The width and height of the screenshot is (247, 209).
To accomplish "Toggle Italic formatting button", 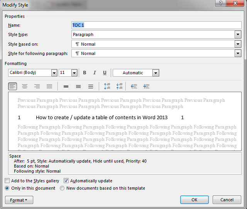I will pos(95,73).
